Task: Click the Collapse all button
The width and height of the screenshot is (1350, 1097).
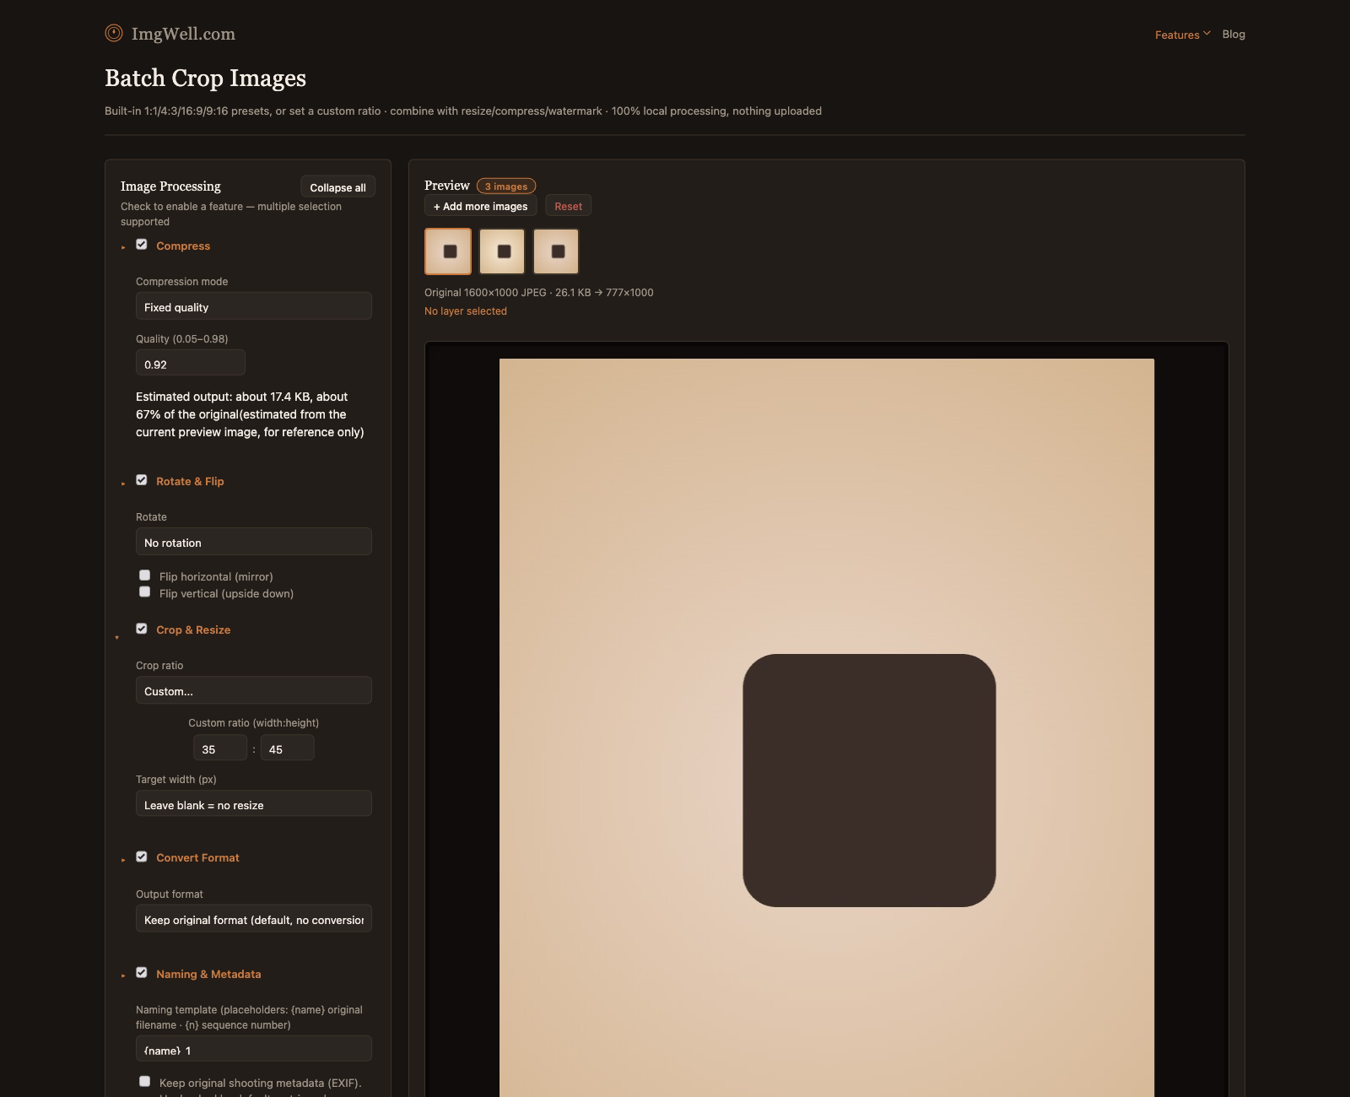Action: tap(337, 187)
